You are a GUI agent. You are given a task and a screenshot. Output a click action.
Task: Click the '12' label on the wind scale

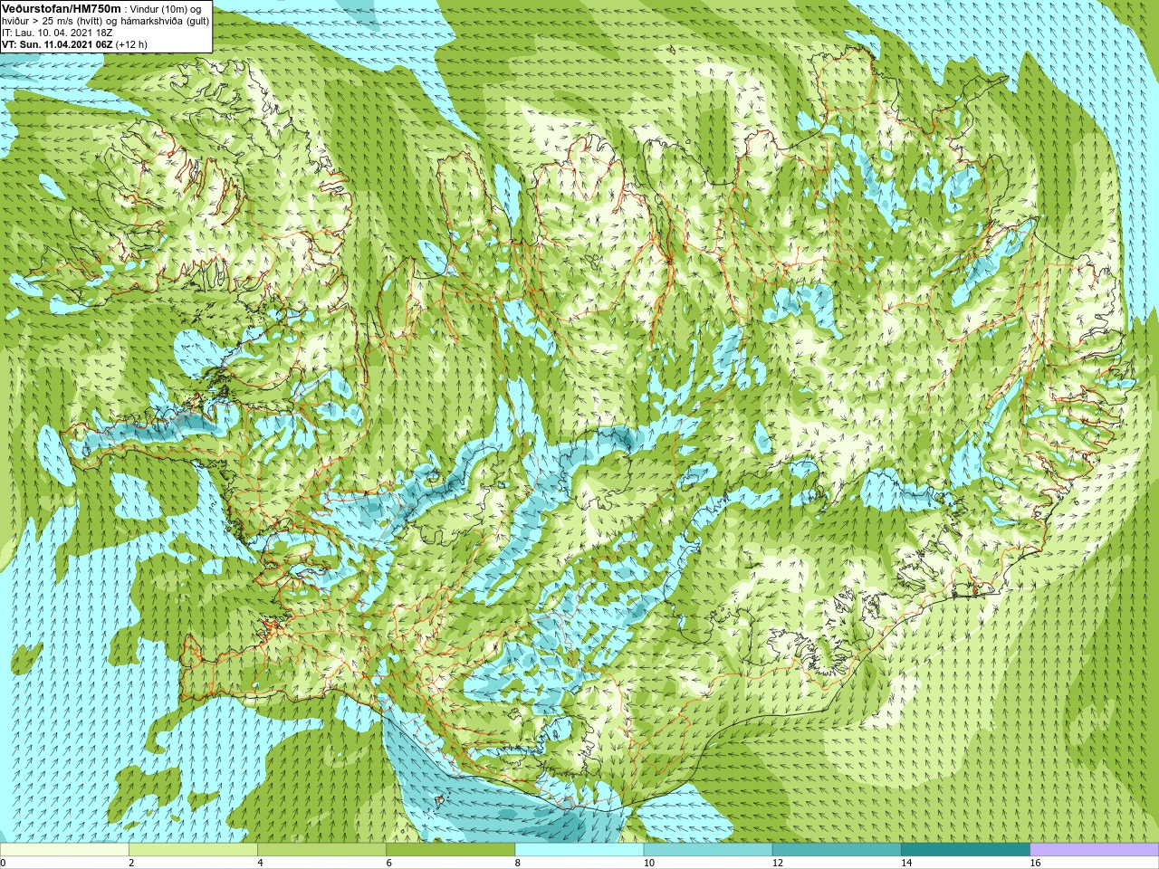tap(778, 864)
